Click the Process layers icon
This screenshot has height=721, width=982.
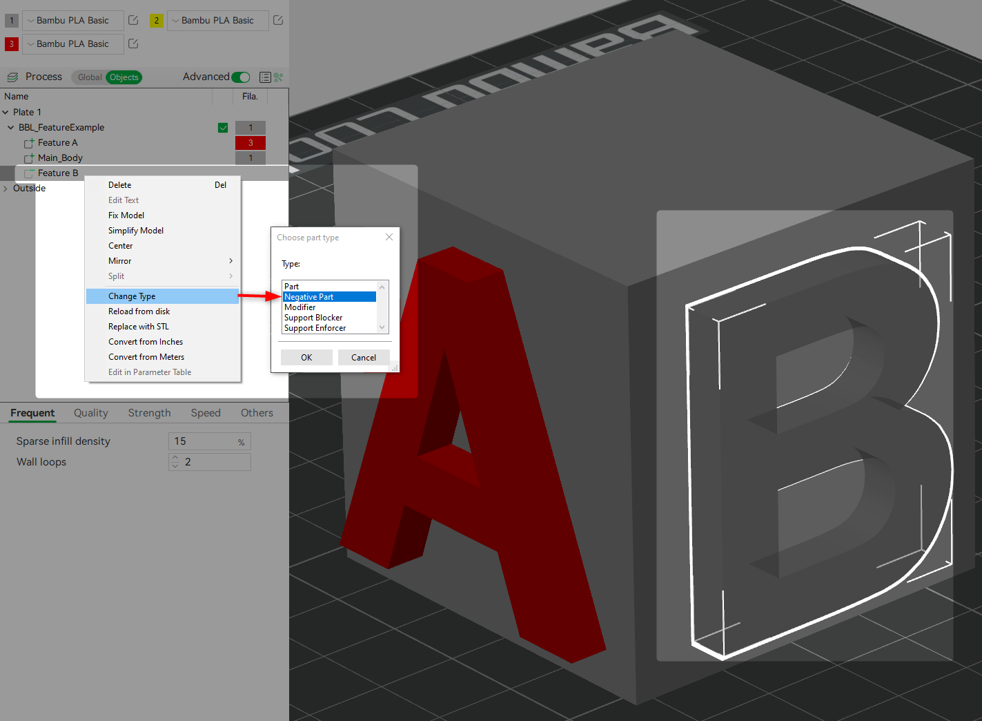pos(12,77)
